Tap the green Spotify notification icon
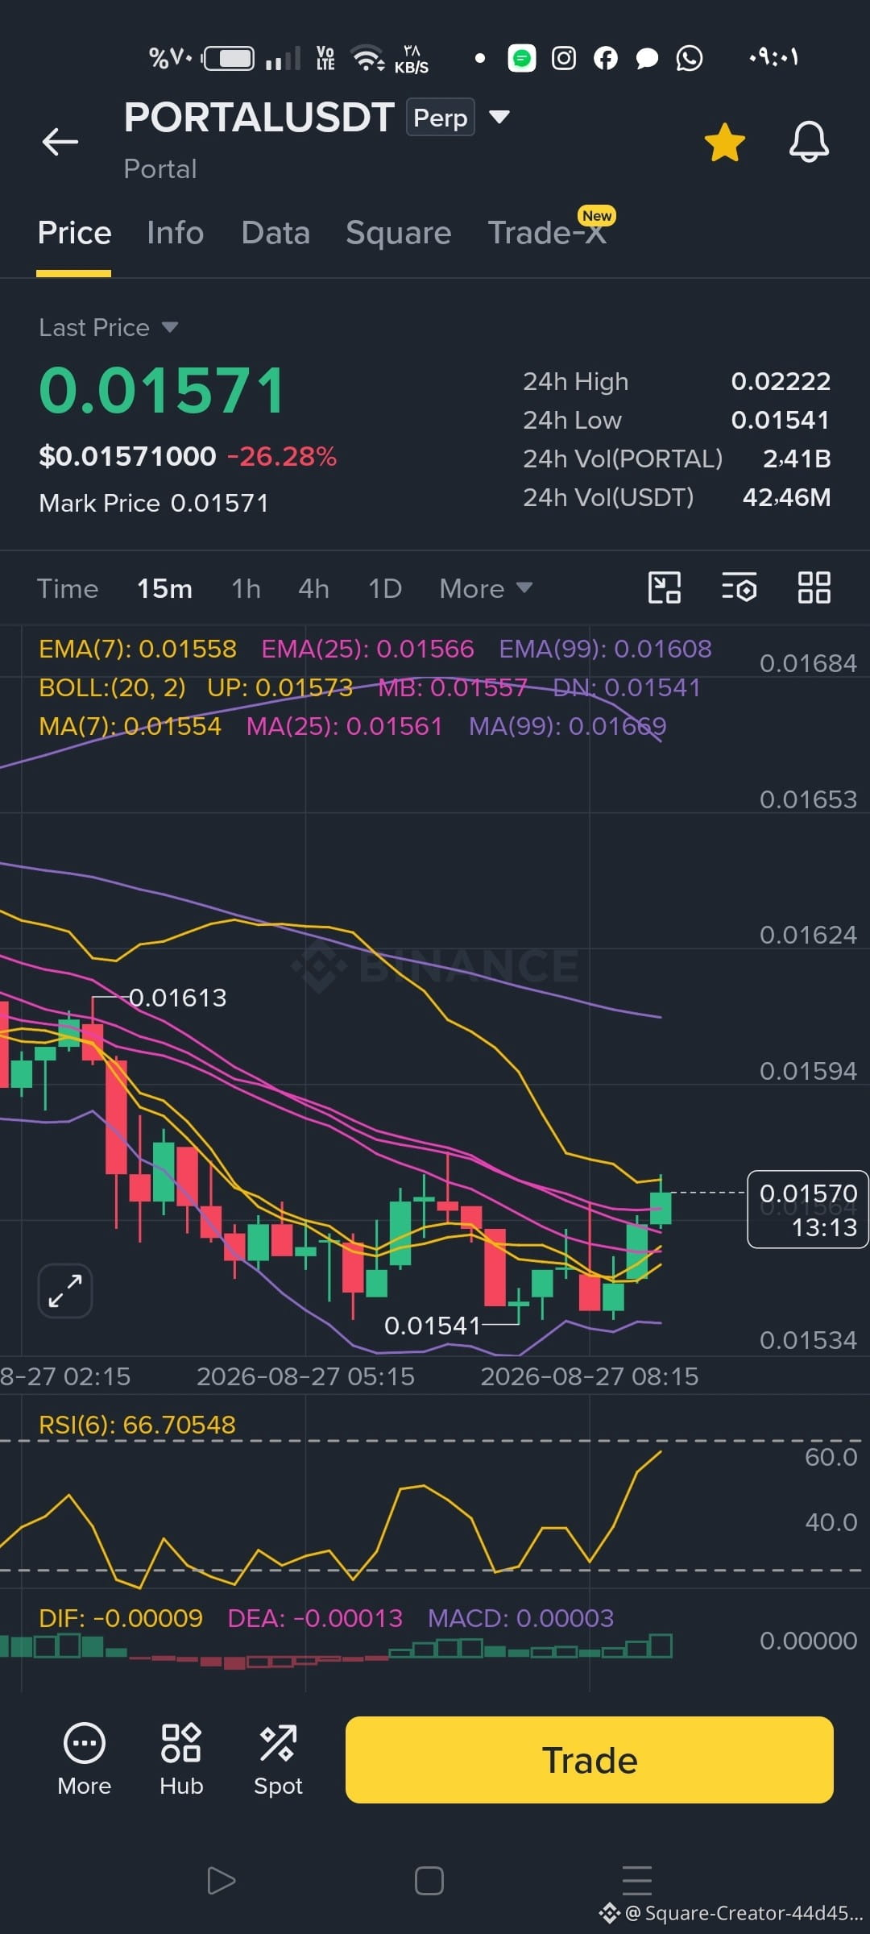 pyautogui.click(x=522, y=58)
